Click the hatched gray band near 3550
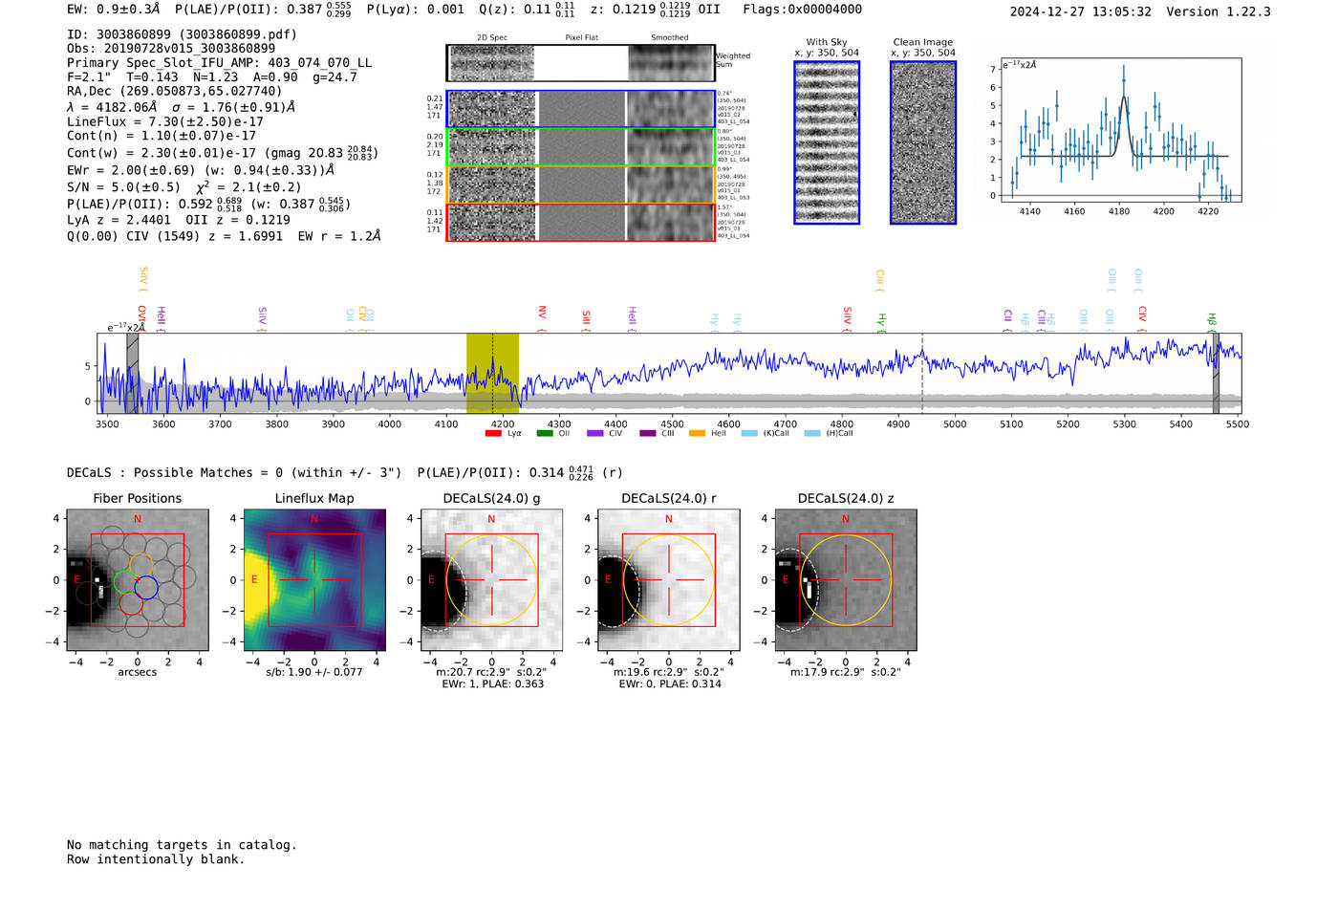The height and width of the screenshot is (911, 1338). click(133, 373)
